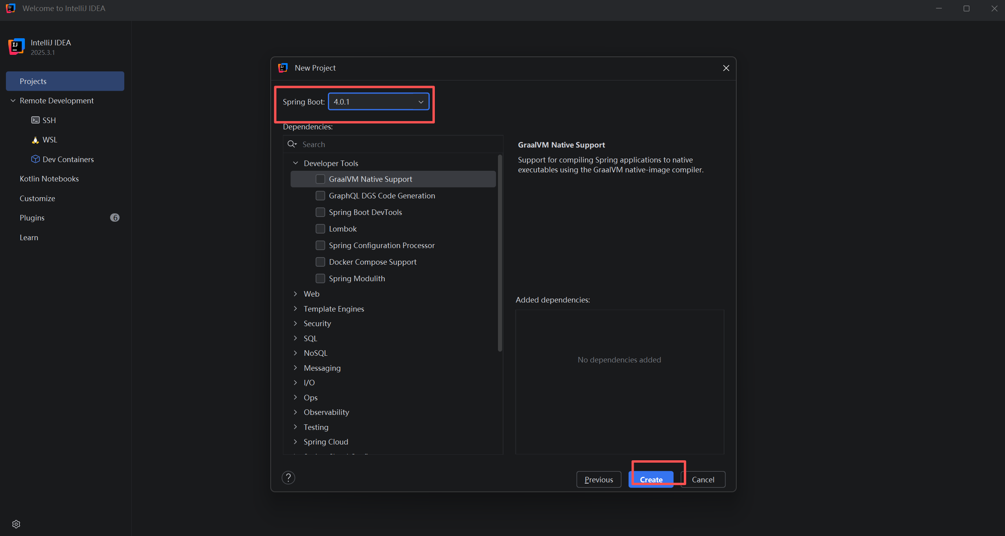Expand the Web dependency category
The height and width of the screenshot is (536, 1005).
[295, 294]
